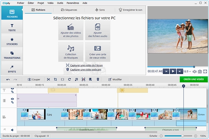
Task: Click the preview progress slider handle
Action: 194,67
